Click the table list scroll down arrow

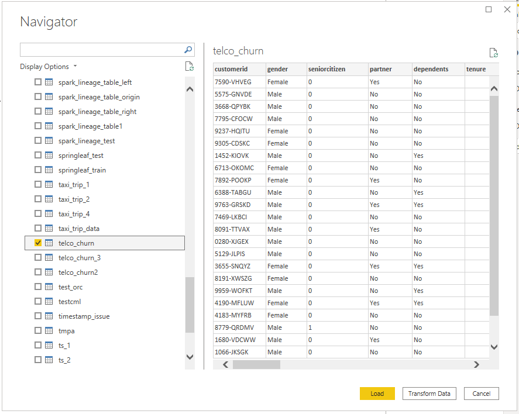[190, 357]
